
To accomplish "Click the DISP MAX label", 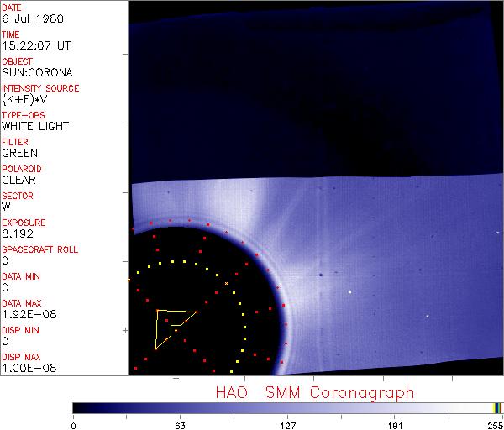I will coord(21,357).
